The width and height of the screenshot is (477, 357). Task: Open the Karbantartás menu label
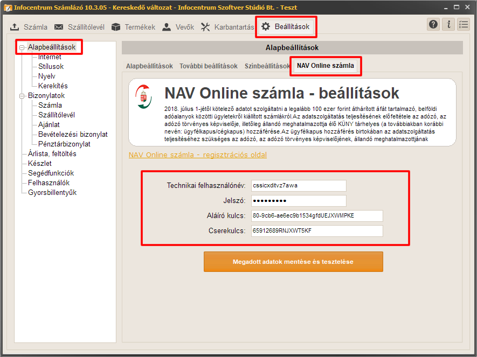click(x=234, y=27)
